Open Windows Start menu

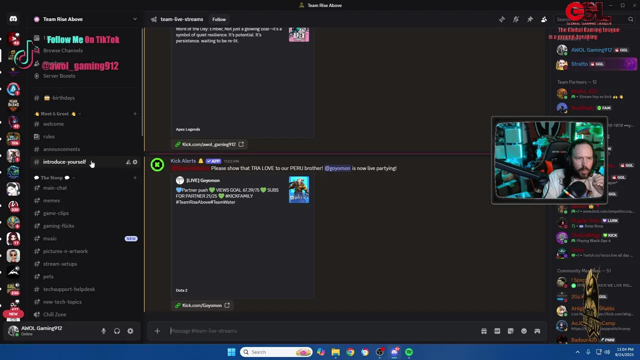tap(231, 352)
